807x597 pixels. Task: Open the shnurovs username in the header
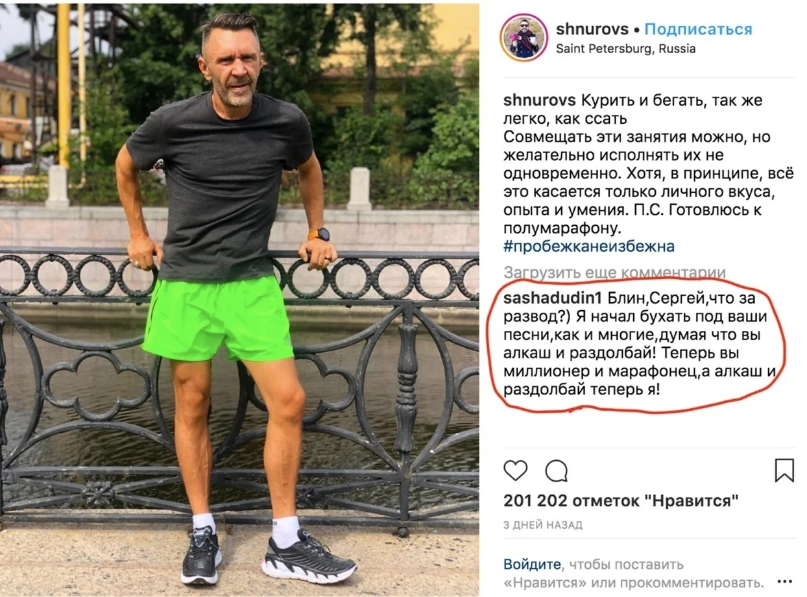click(592, 29)
